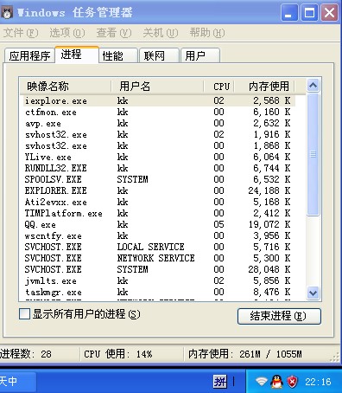Click the vertical scrollbar thumb in process list
Viewport: 342px width, 393px height.
click(x=313, y=154)
